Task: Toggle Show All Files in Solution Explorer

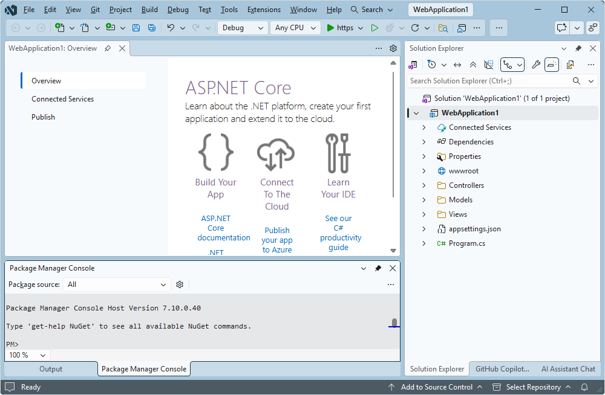Action: point(488,65)
